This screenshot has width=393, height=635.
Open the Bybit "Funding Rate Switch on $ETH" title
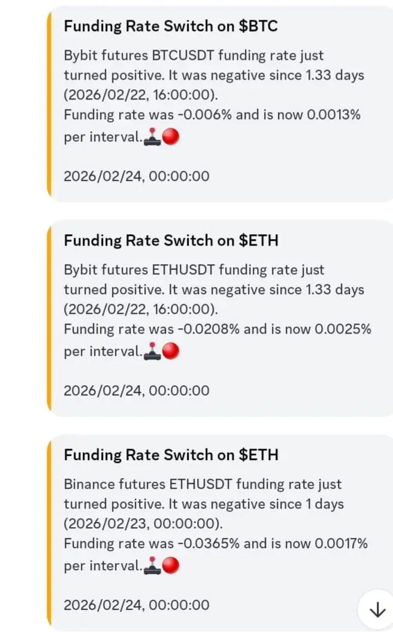click(171, 241)
